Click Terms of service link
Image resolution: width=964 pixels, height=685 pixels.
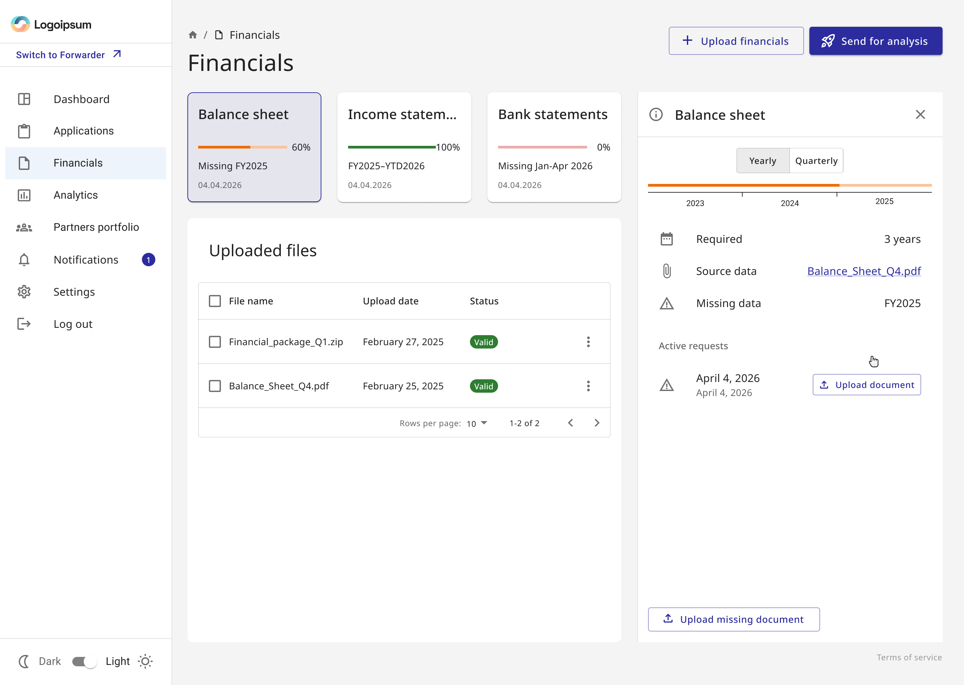909,657
